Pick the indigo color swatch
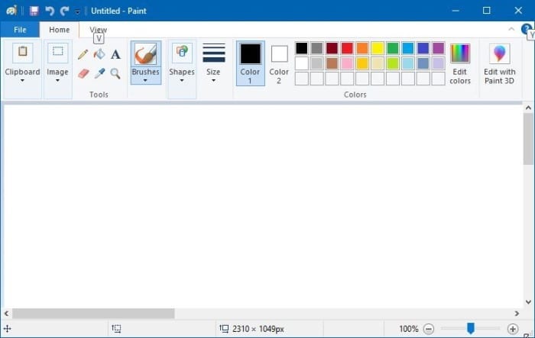535x338 pixels. (423, 48)
